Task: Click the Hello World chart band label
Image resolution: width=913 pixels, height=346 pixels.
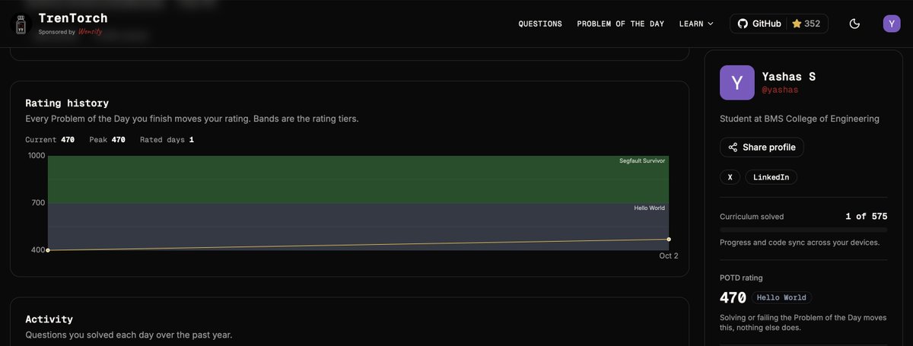Action: (650, 208)
